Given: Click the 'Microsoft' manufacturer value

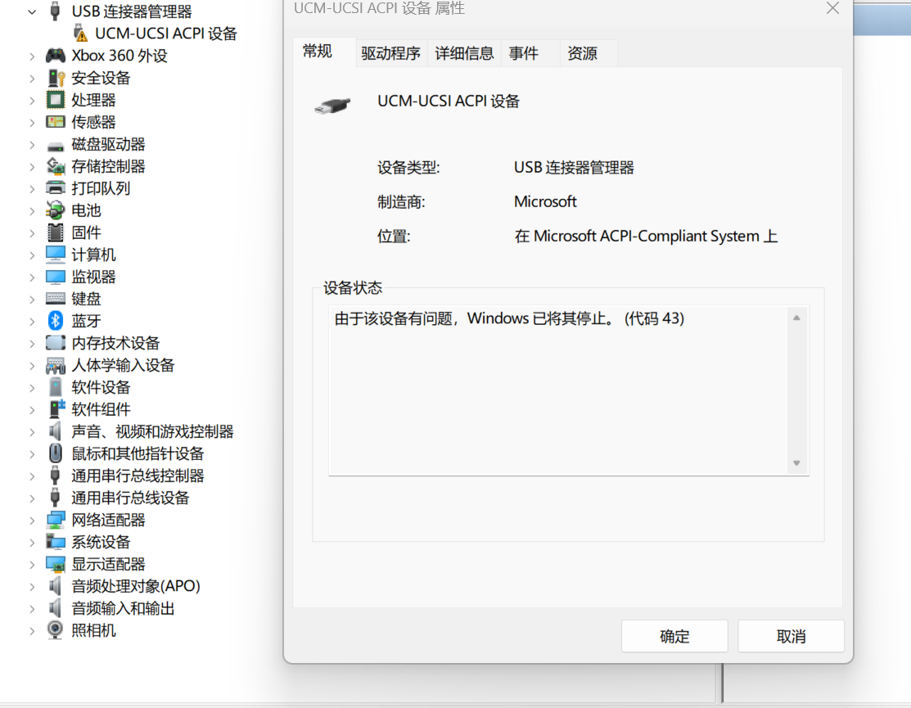Looking at the screenshot, I should click(545, 201).
